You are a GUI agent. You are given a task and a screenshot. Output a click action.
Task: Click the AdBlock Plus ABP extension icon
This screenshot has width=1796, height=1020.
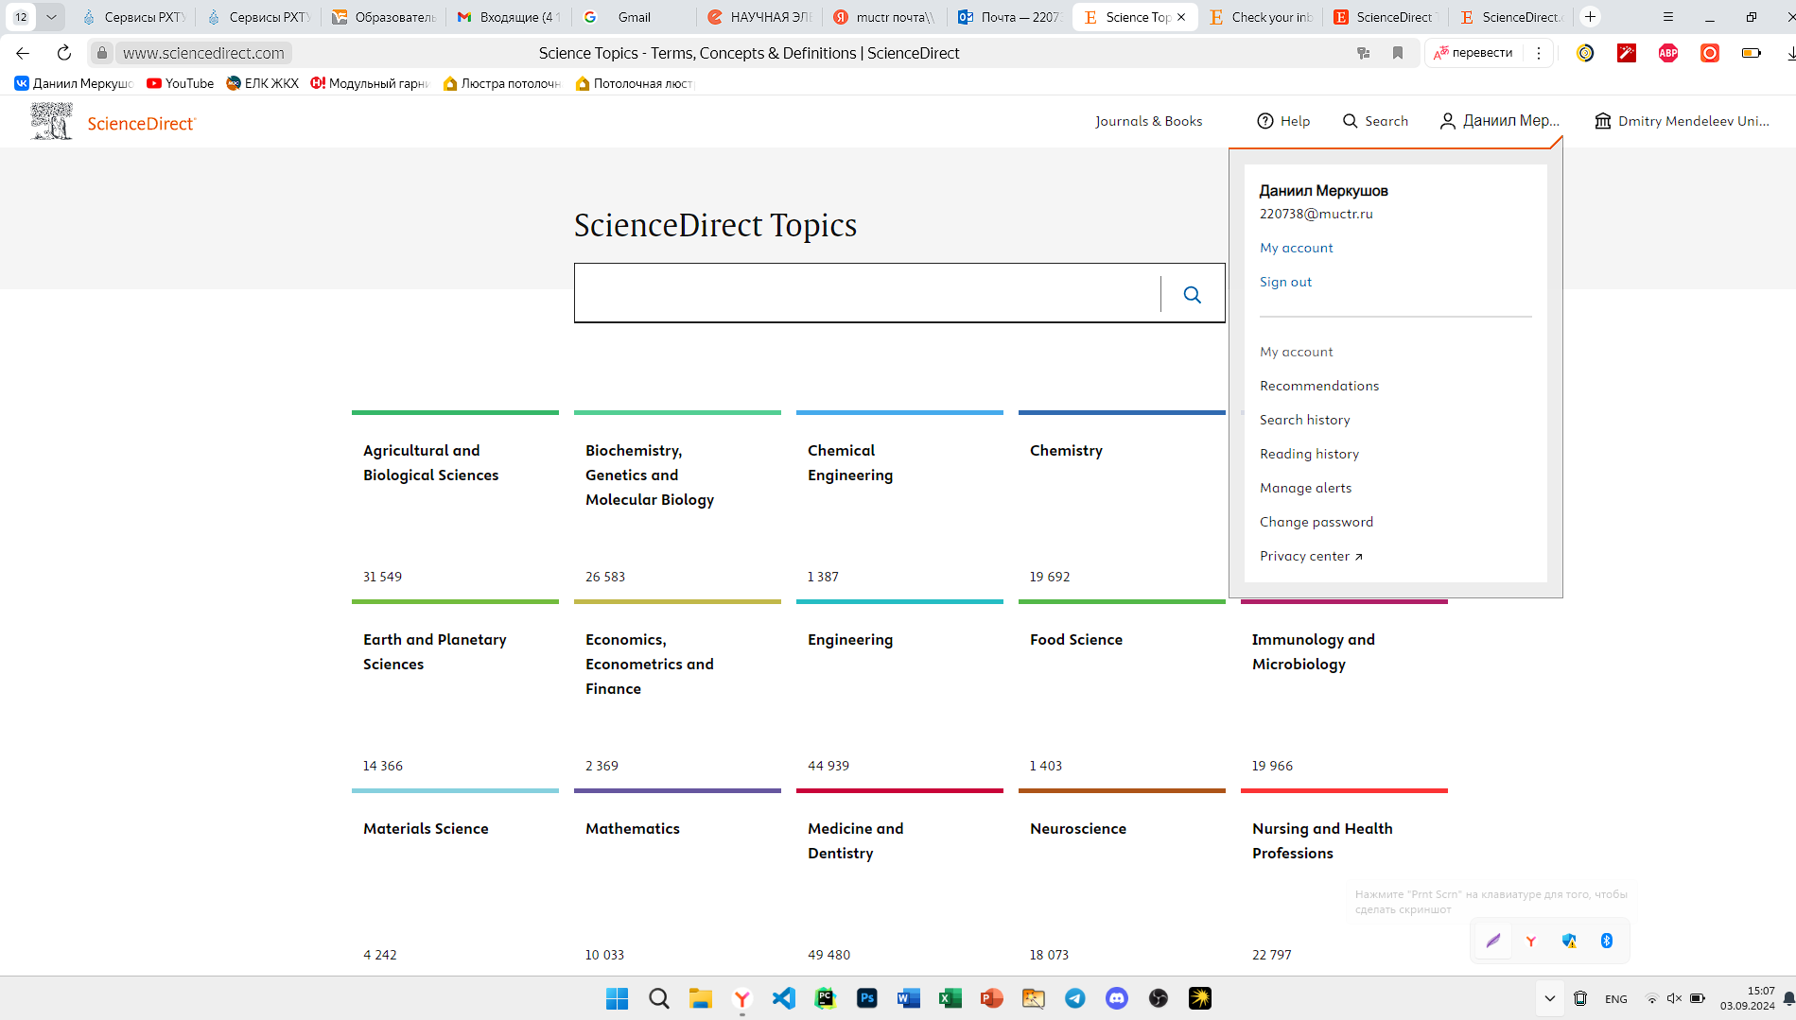(1668, 53)
